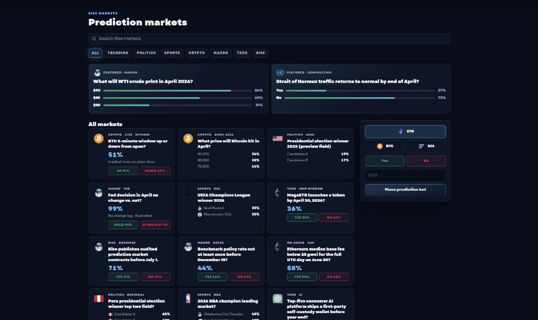Viewport: 538px width, 320px height.
Task: Select the No outcome in the bet panel
Action: (x=426, y=161)
